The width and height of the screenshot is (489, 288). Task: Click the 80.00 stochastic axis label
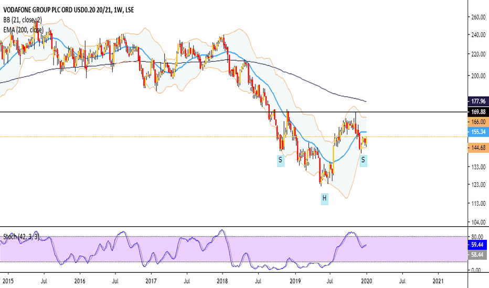pyautogui.click(x=477, y=237)
